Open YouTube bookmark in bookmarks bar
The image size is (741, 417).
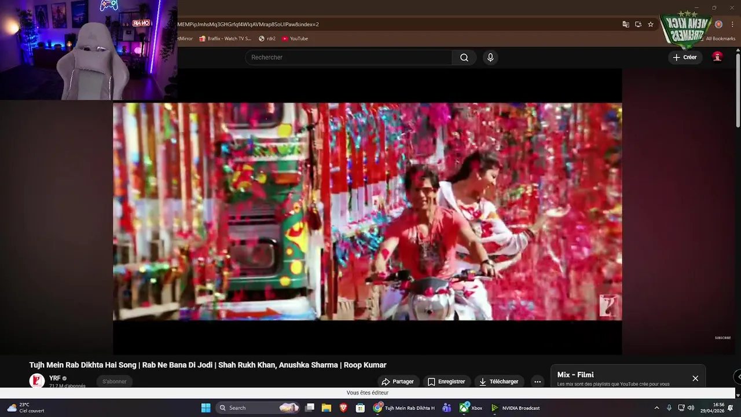[x=295, y=38]
